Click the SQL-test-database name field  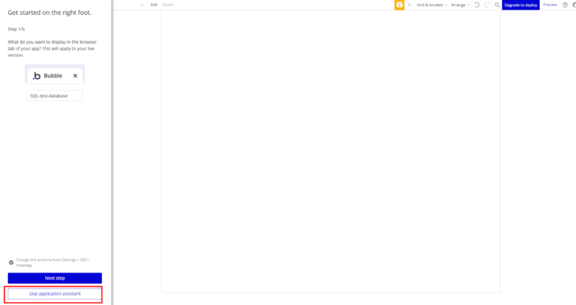pyautogui.click(x=55, y=95)
